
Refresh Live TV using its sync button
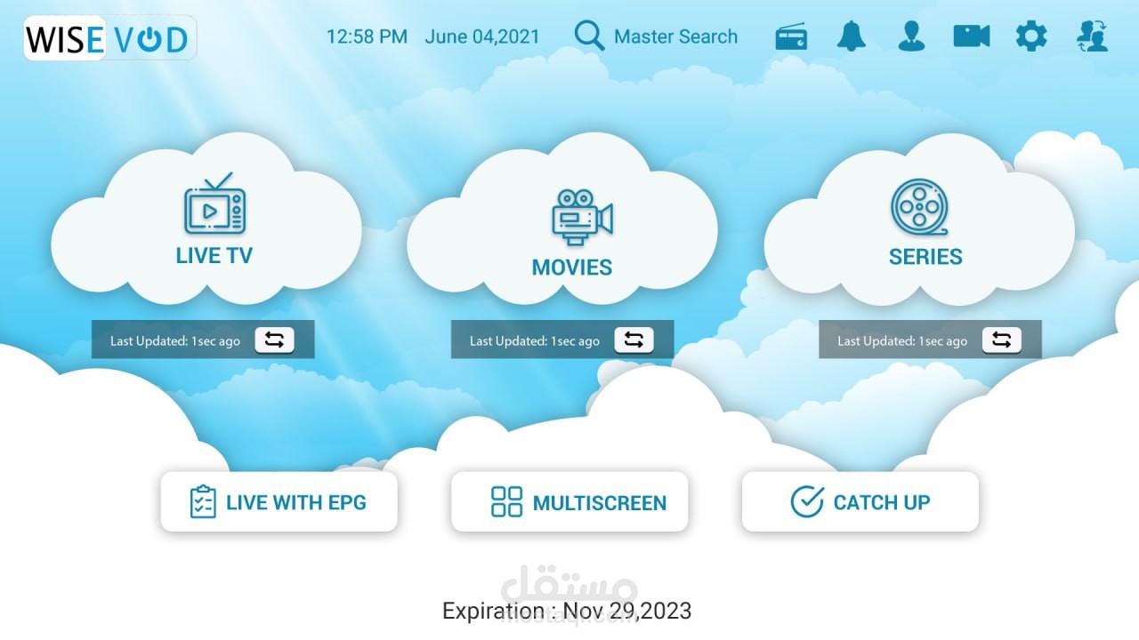point(275,340)
